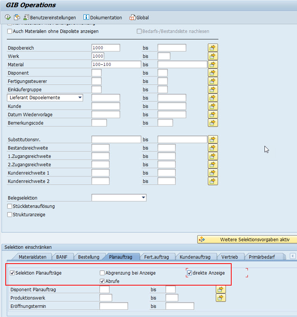The width and height of the screenshot is (297, 317).
Task: Open multiple selection arrow for Material
Action: pos(213,64)
